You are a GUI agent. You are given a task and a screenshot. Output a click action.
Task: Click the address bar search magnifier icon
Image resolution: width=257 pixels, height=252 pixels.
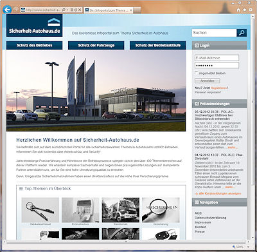point(64,10)
